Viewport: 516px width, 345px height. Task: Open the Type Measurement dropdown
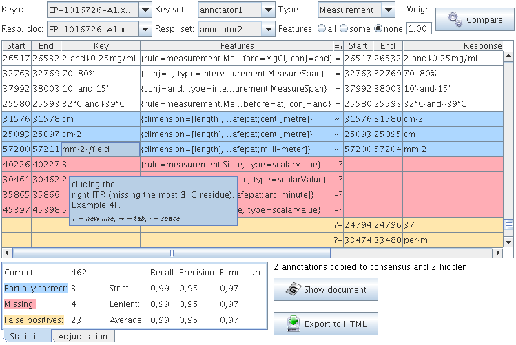[x=389, y=10]
